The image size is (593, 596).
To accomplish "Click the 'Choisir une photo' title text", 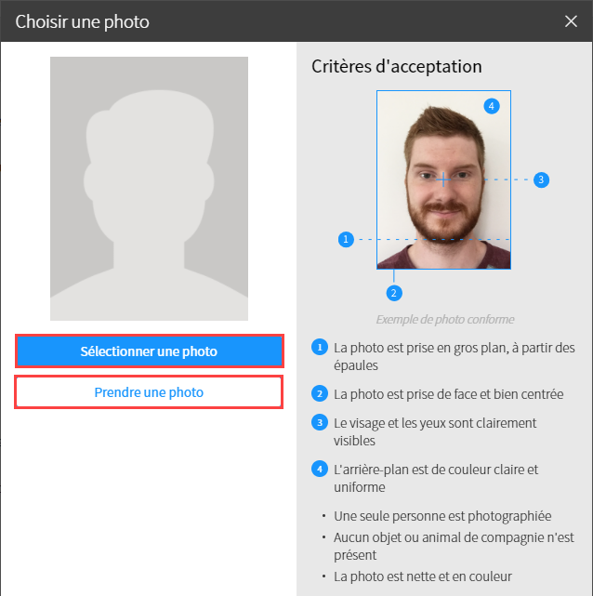I will 82,21.
